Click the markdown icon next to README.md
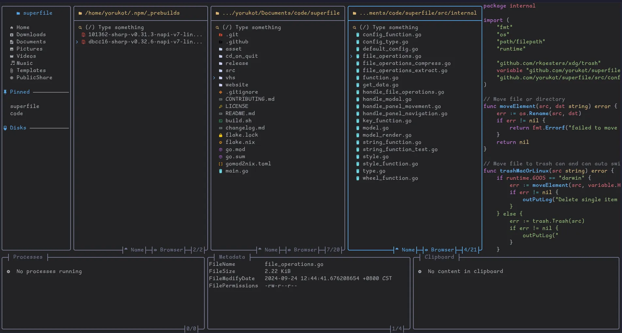This screenshot has height=333, width=622. pyautogui.click(x=220, y=114)
